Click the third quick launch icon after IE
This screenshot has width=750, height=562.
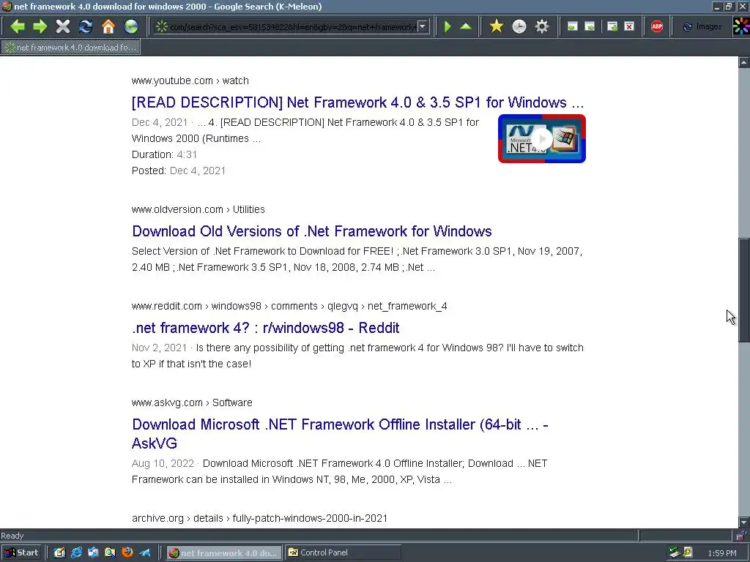(93, 552)
